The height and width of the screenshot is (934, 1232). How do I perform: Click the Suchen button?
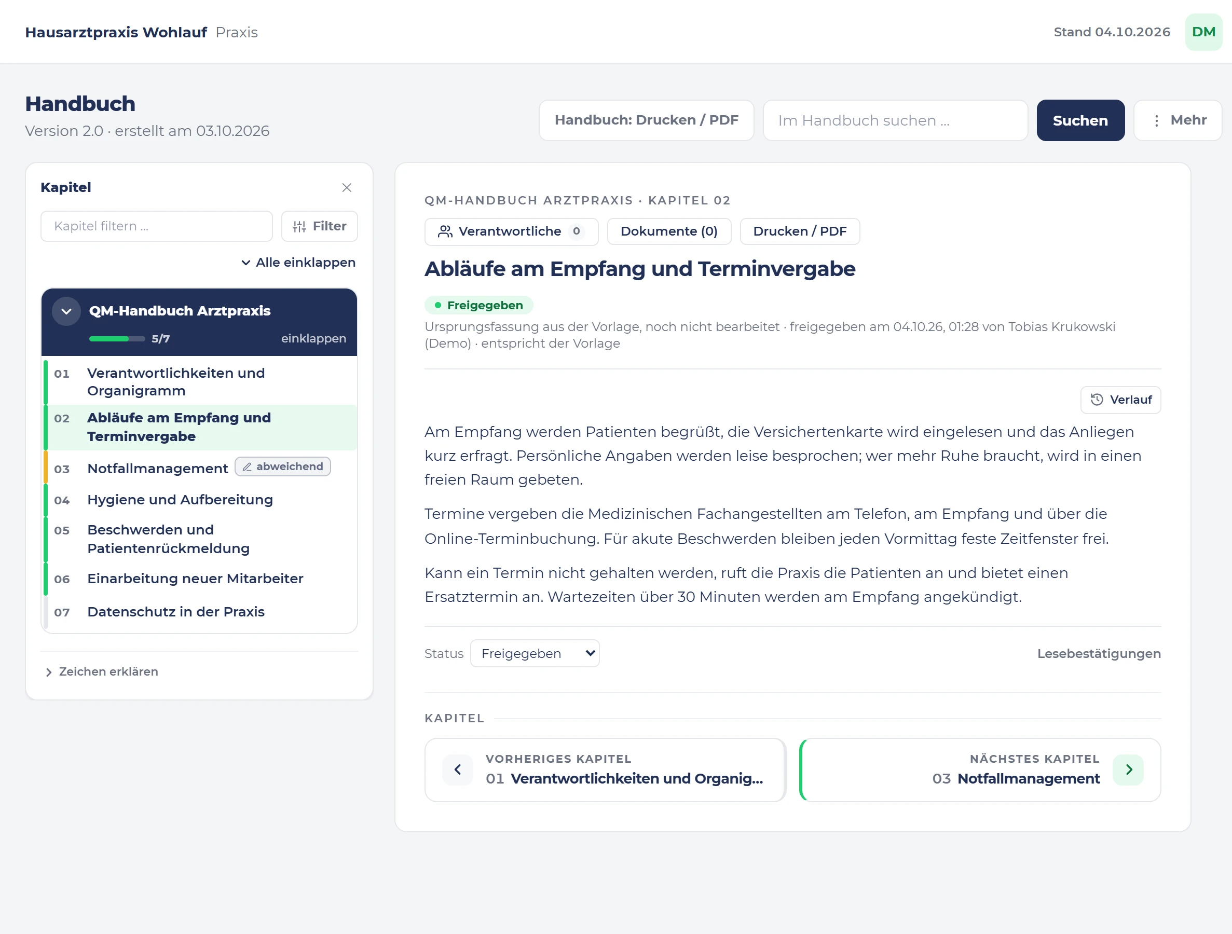tap(1080, 120)
